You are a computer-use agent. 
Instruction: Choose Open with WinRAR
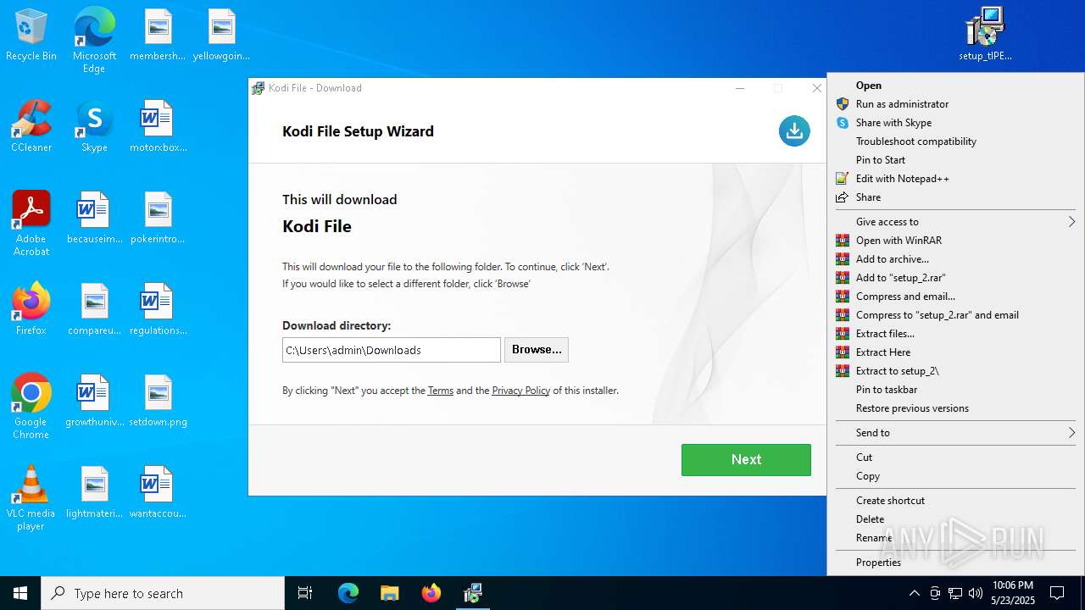955,241
